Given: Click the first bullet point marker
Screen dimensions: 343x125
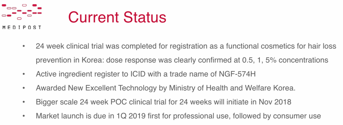Looking at the screenshot, I should click(24, 46).
